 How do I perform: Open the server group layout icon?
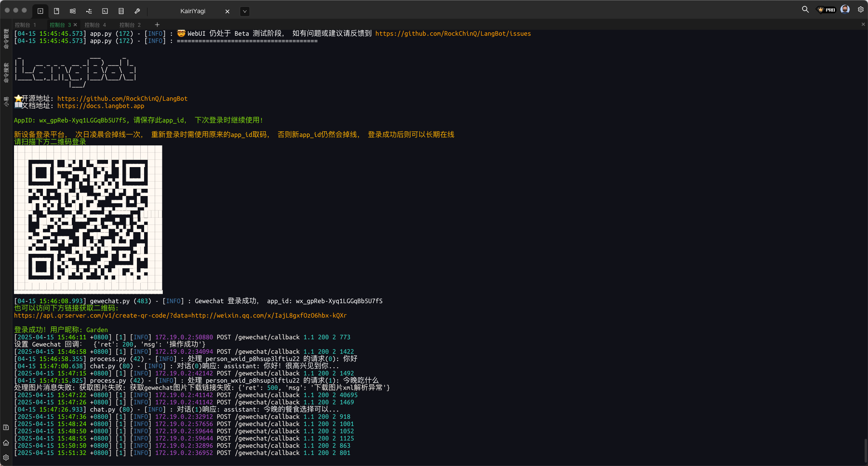(x=73, y=11)
